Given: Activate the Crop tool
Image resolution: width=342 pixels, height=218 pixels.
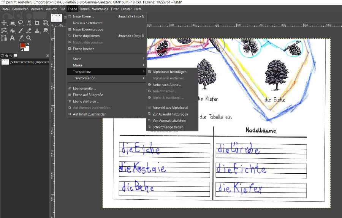Looking at the screenshot, I should 37,23.
